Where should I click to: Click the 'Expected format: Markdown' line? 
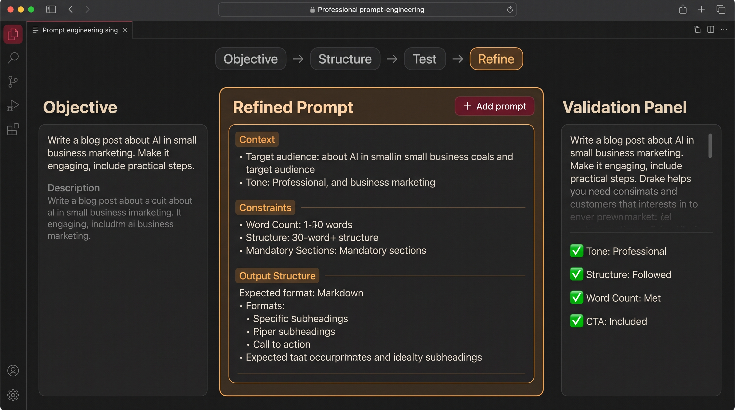(x=301, y=293)
